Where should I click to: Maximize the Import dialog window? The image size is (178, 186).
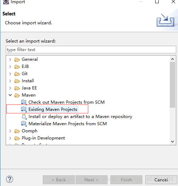[x=157, y=2]
